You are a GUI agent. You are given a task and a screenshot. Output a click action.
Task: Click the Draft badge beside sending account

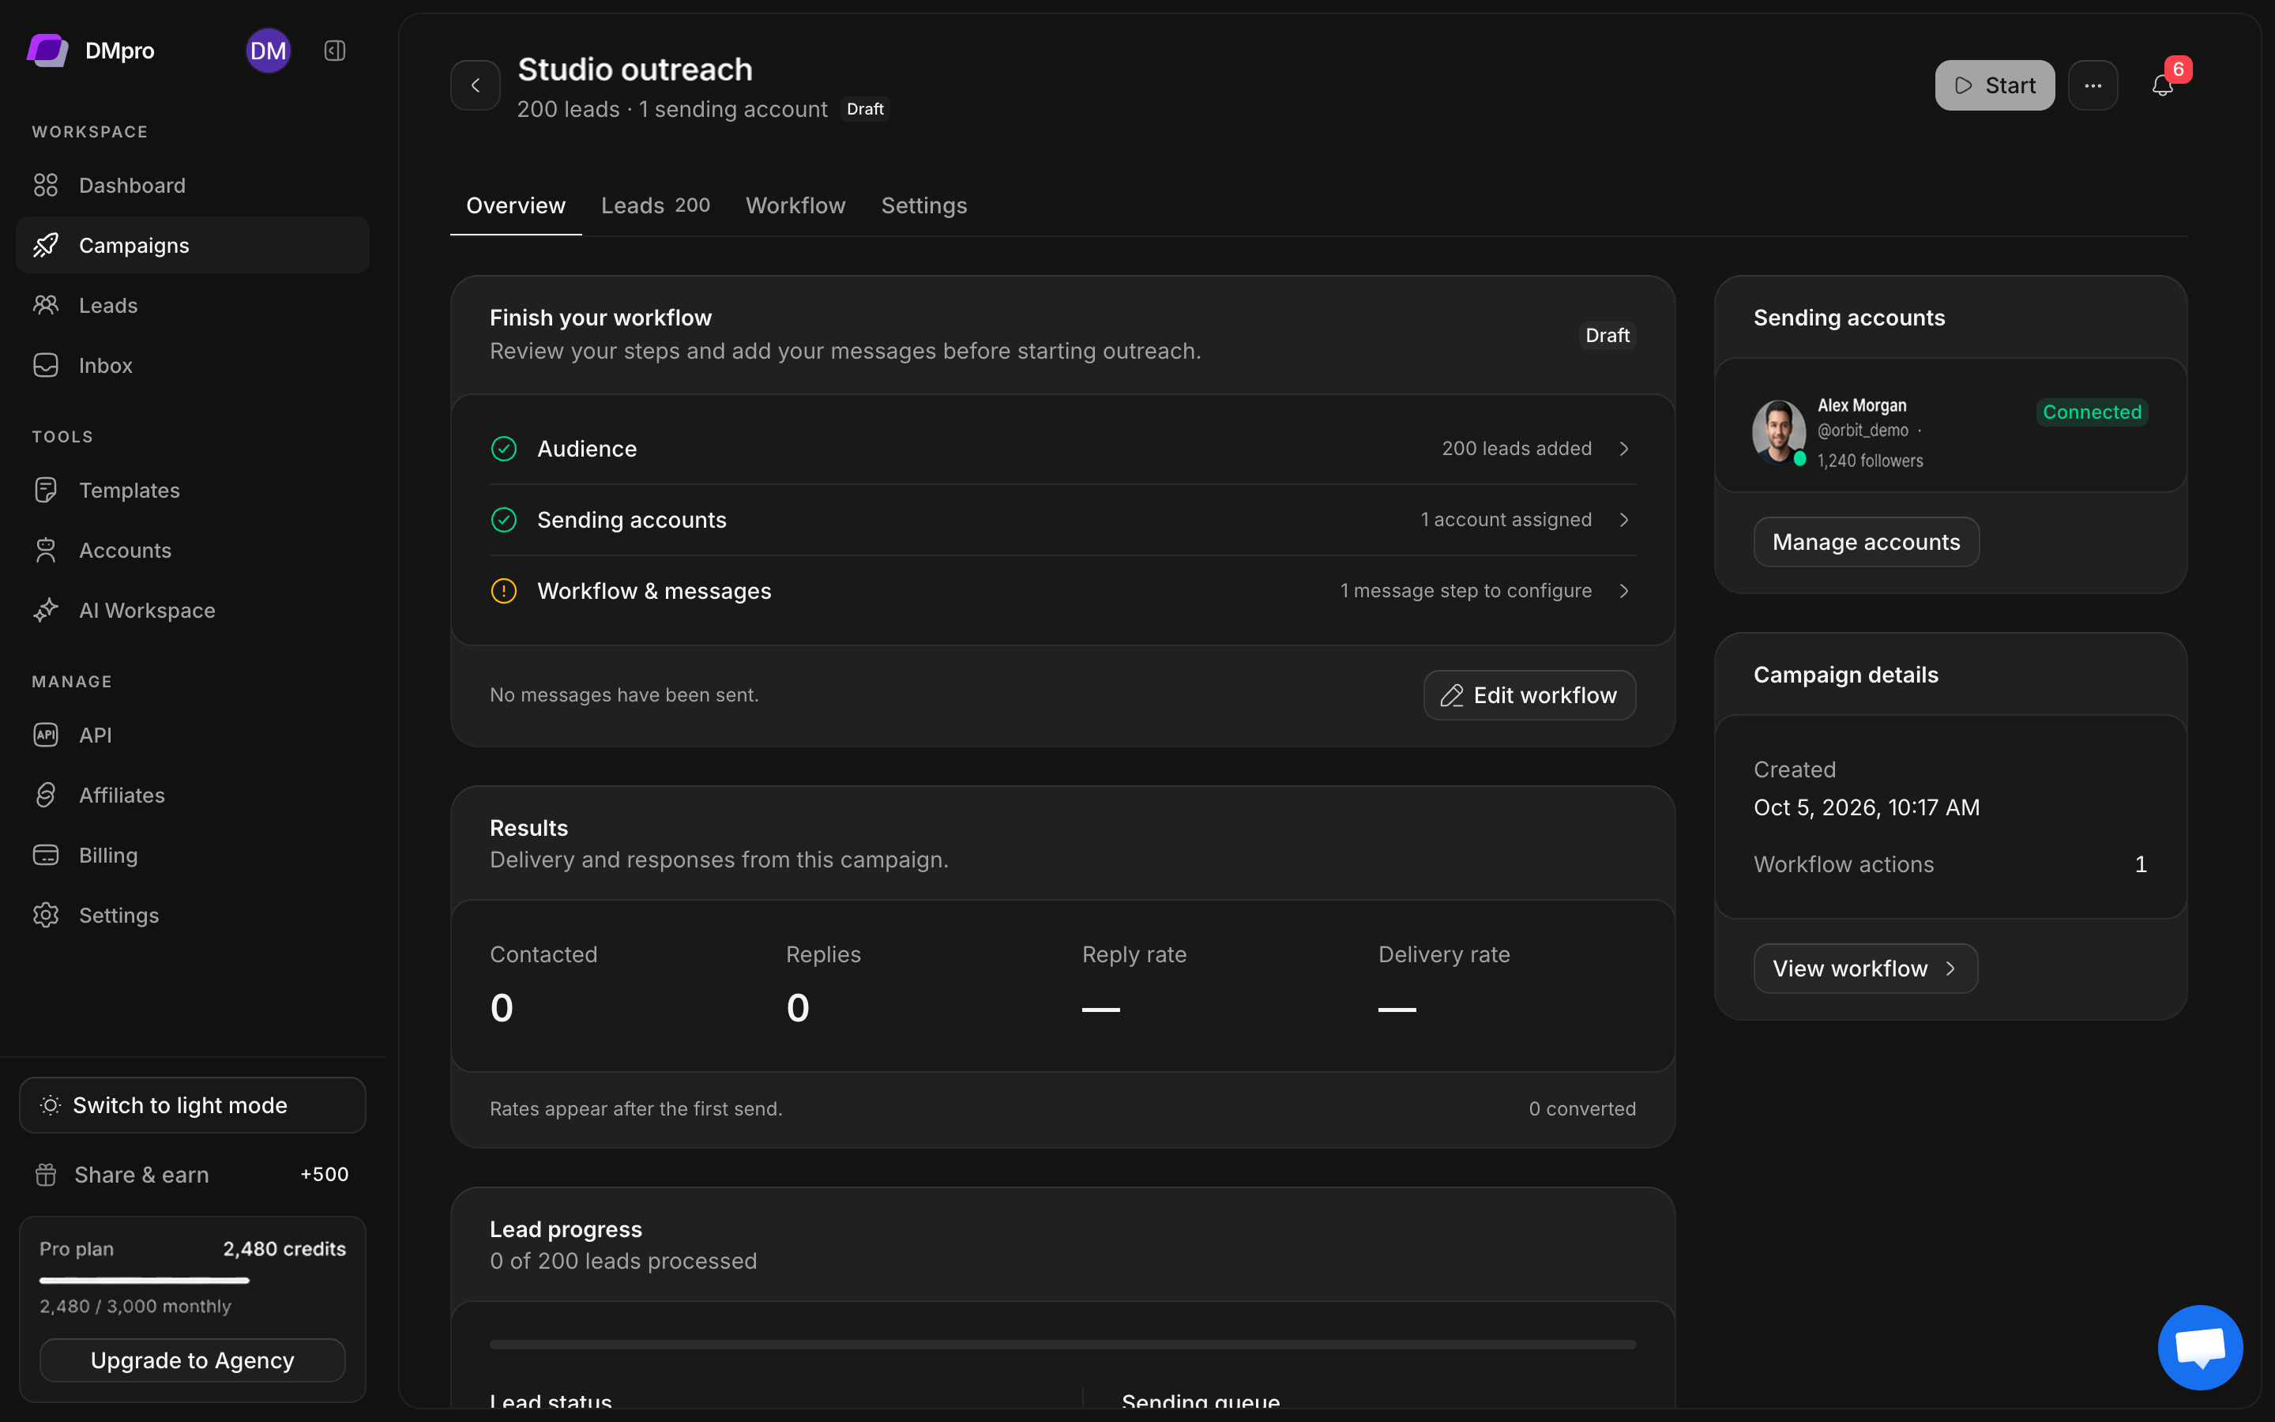(865, 109)
